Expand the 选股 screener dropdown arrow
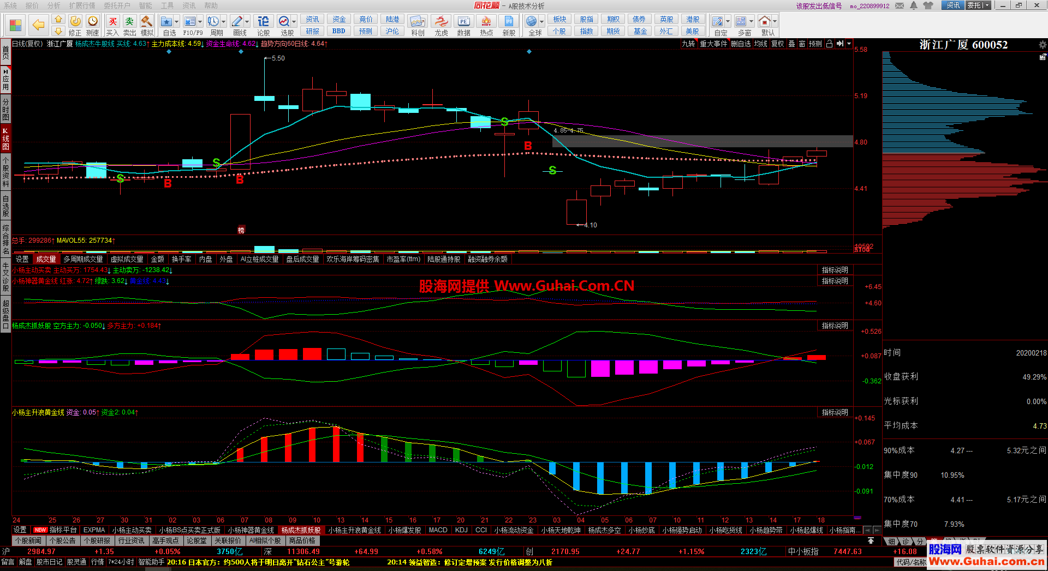 (x=294, y=22)
